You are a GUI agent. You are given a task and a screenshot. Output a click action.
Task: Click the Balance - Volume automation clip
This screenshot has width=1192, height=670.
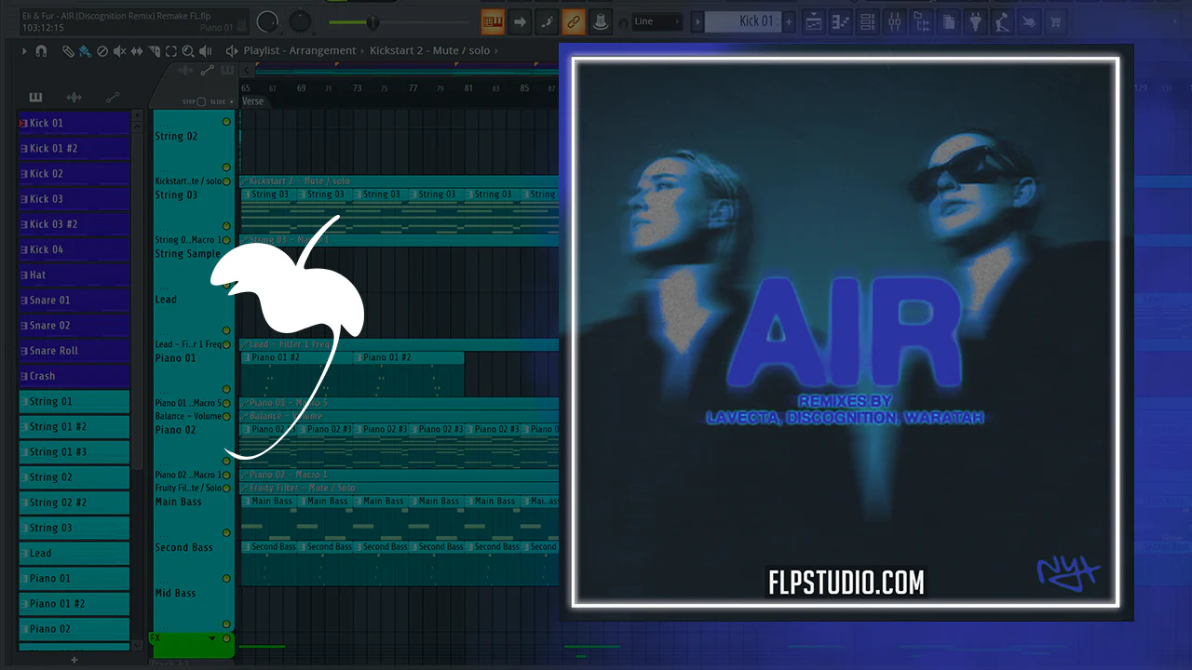click(x=400, y=416)
